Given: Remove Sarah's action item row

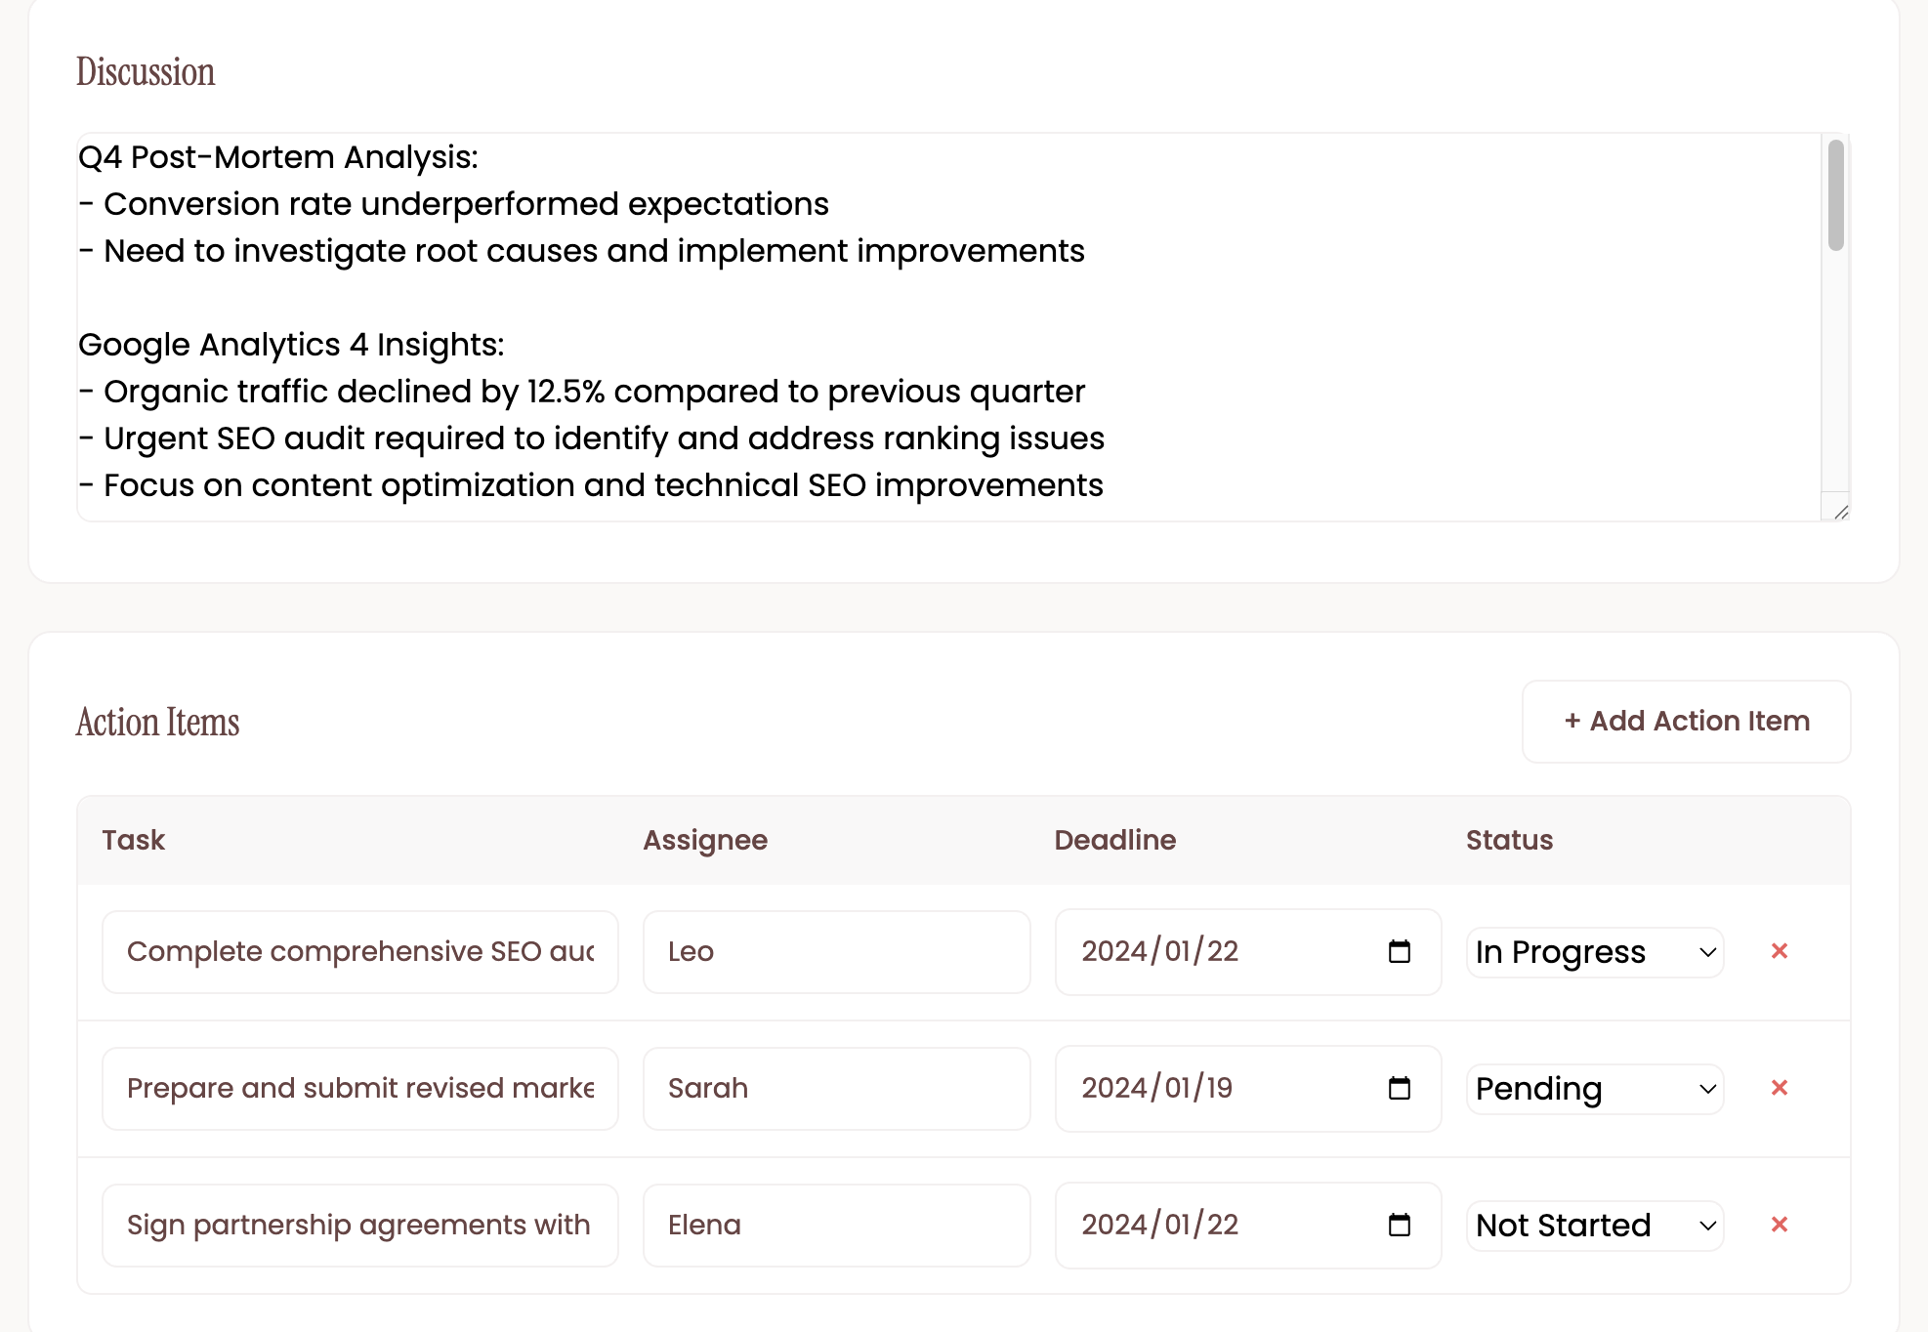Looking at the screenshot, I should [1779, 1088].
